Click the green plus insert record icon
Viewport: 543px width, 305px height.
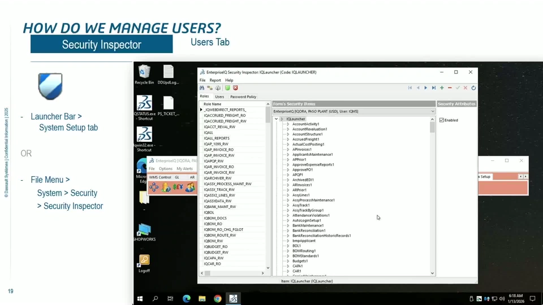tap(442, 88)
